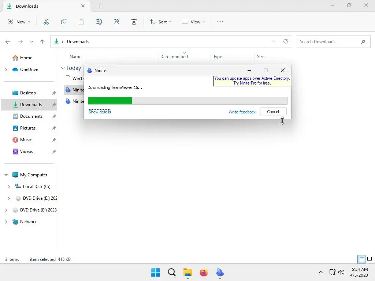Open Documents in quick access
Viewport: 375px width, 281px height.
pyautogui.click(x=31, y=116)
